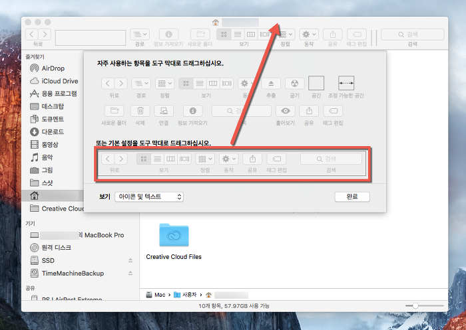Click 태그 편집 icon in the palette's second row
Screen dimensions: 466x330
pyautogui.click(x=333, y=111)
